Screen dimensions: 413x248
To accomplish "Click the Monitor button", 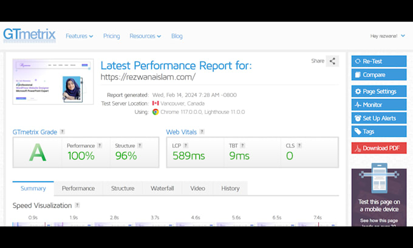I will 379,105.
